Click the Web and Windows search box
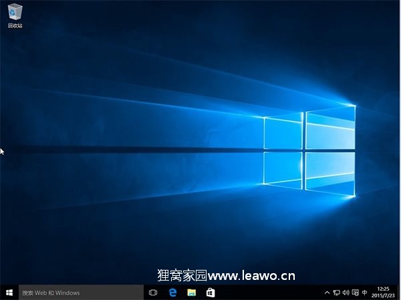401x300 pixels. tap(81, 293)
